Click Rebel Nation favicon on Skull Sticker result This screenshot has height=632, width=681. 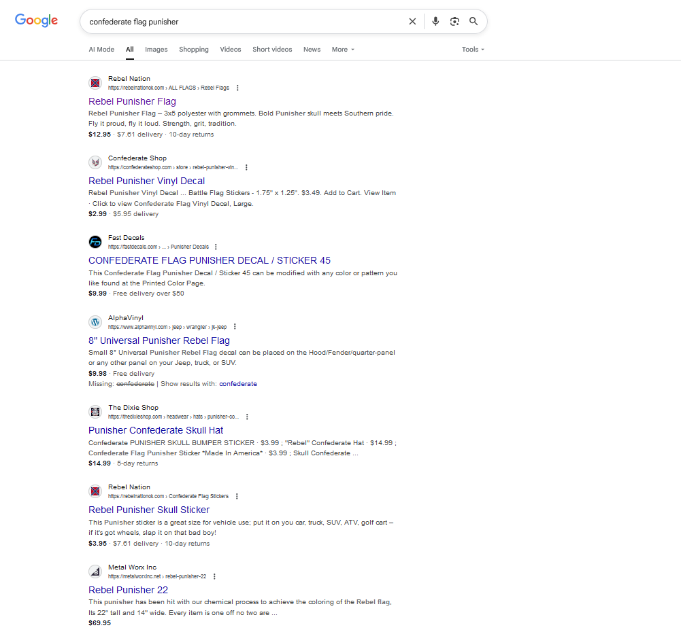click(95, 491)
